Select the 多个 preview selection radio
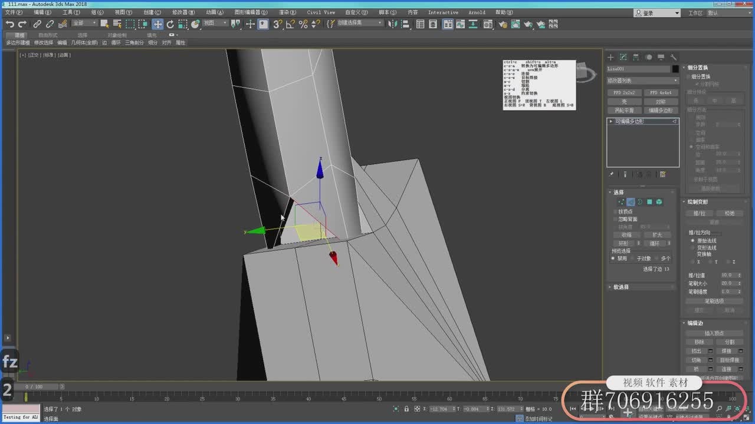This screenshot has width=755, height=424. tap(657, 259)
